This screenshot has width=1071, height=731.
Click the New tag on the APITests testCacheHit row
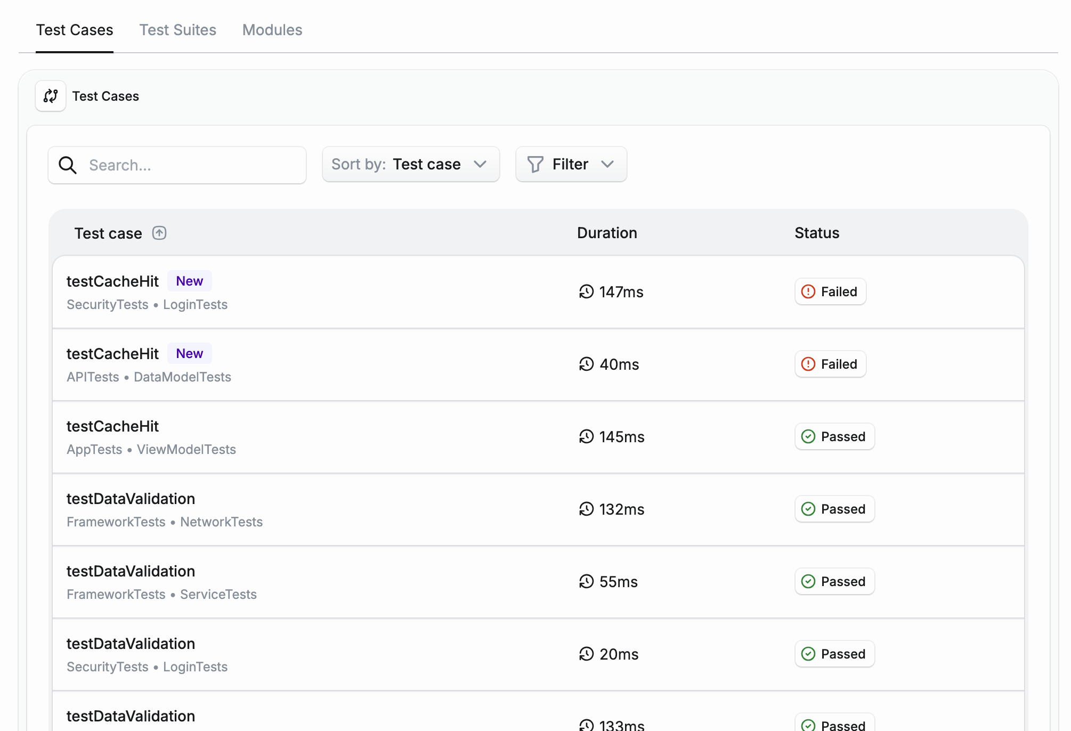[189, 354]
